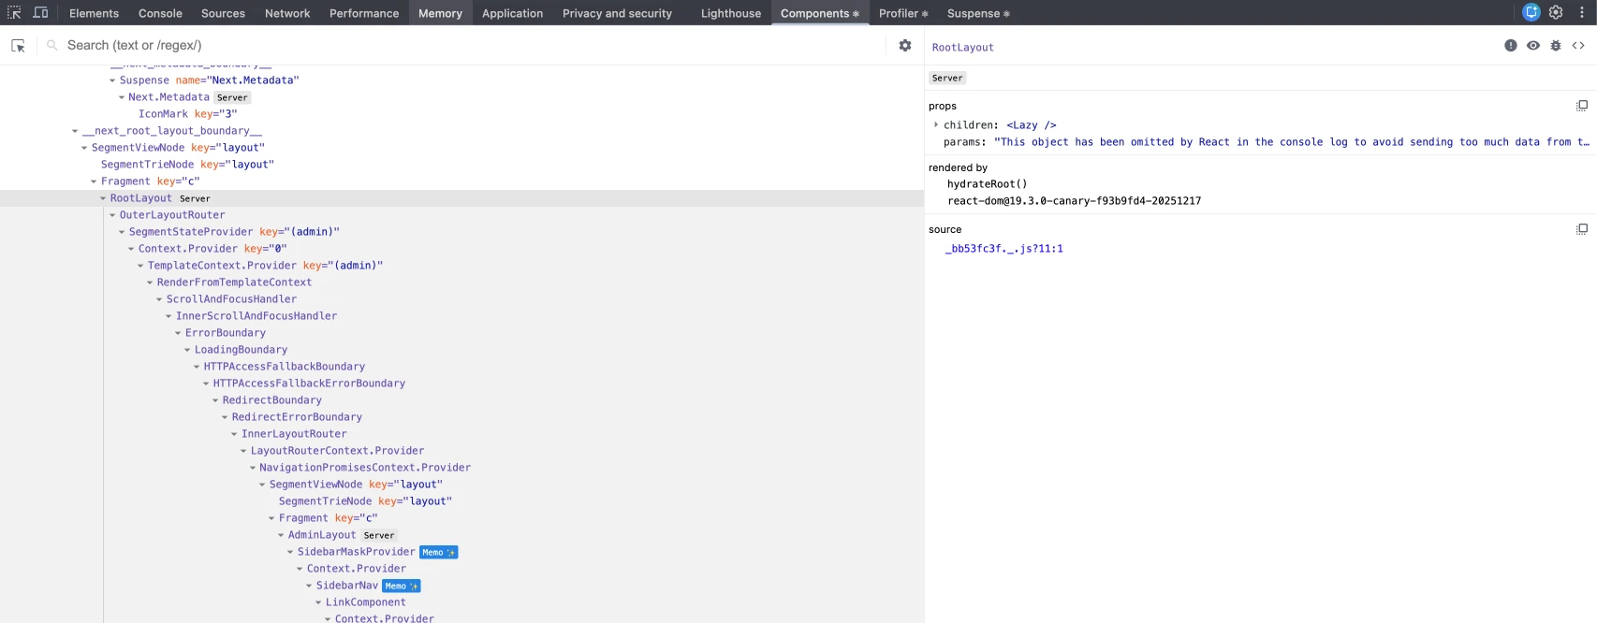Click hydrateRoot() in rendered by list

pyautogui.click(x=987, y=184)
